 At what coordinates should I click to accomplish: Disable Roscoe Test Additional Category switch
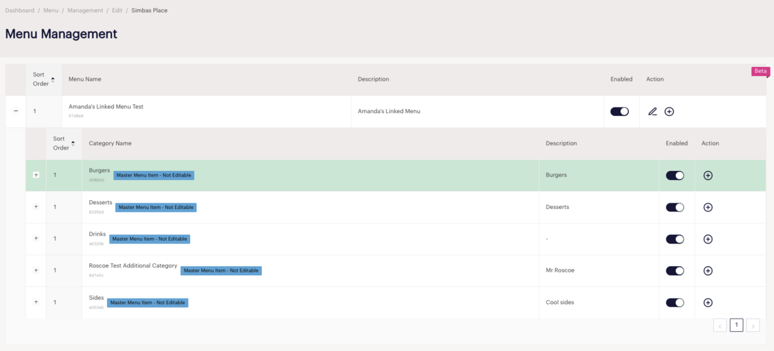point(674,271)
